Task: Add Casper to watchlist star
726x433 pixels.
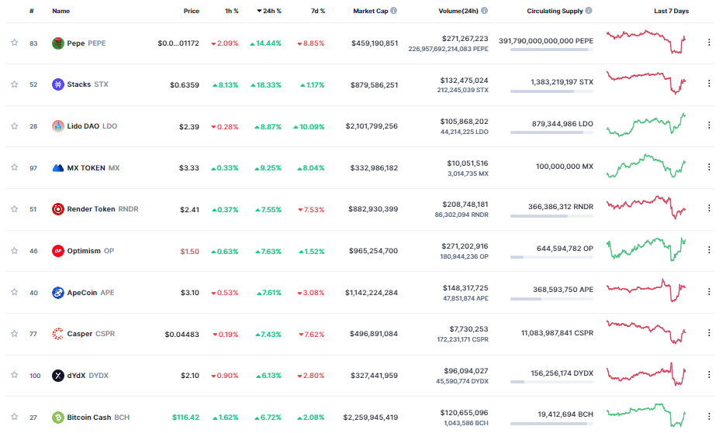Action: [x=15, y=334]
